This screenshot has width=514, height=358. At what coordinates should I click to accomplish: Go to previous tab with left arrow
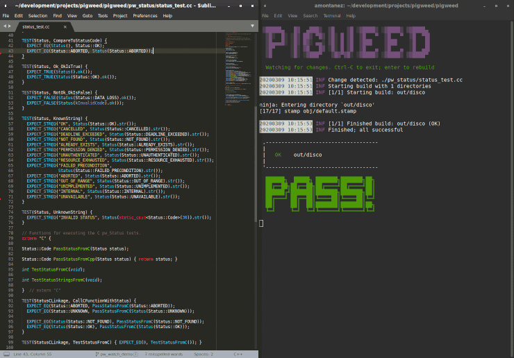(5, 26)
